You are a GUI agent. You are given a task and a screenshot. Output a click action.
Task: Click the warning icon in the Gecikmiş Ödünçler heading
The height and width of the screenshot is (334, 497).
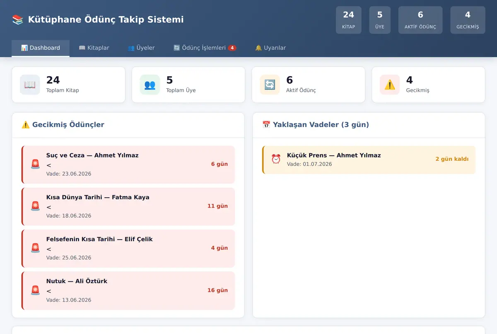pyautogui.click(x=26, y=125)
